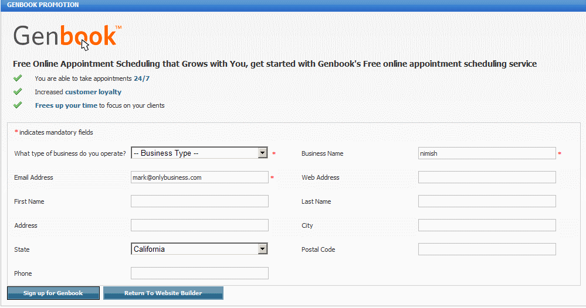Focus the Email Address input field
This screenshot has width=586, height=308.
[199, 177]
